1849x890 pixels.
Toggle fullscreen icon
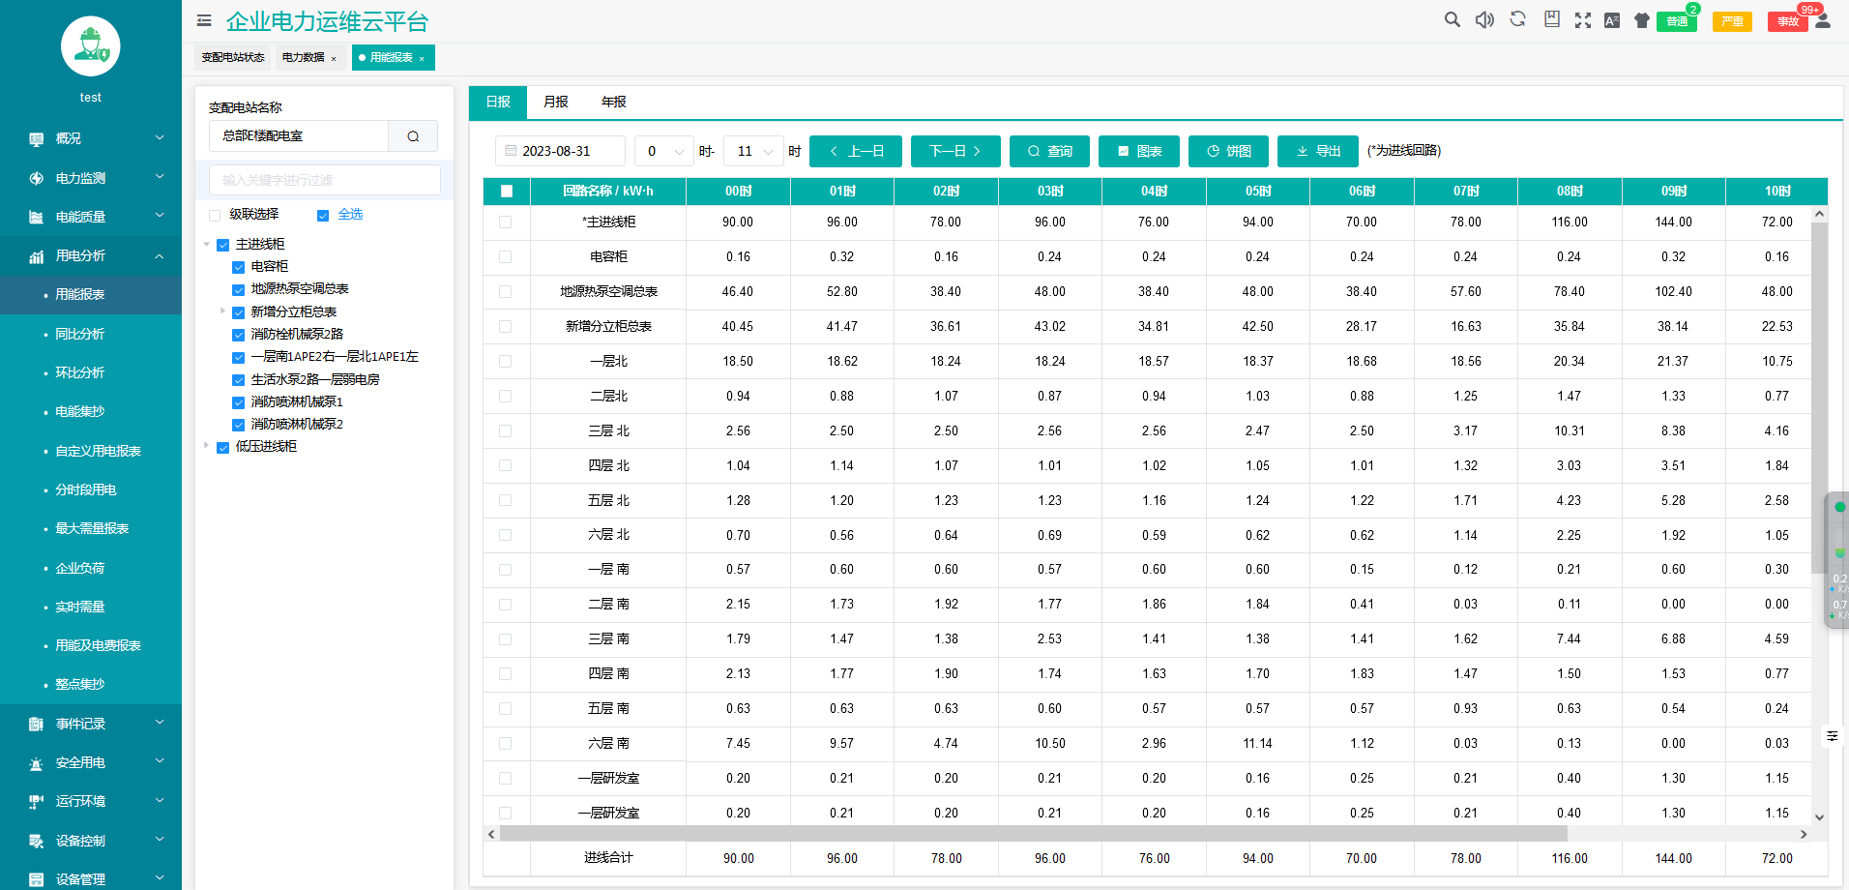point(1583,20)
